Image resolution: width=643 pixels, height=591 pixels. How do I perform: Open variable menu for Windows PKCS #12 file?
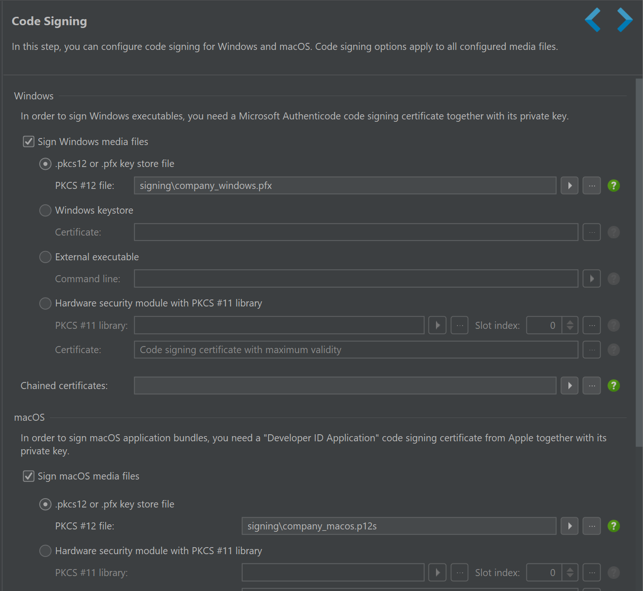click(x=569, y=186)
